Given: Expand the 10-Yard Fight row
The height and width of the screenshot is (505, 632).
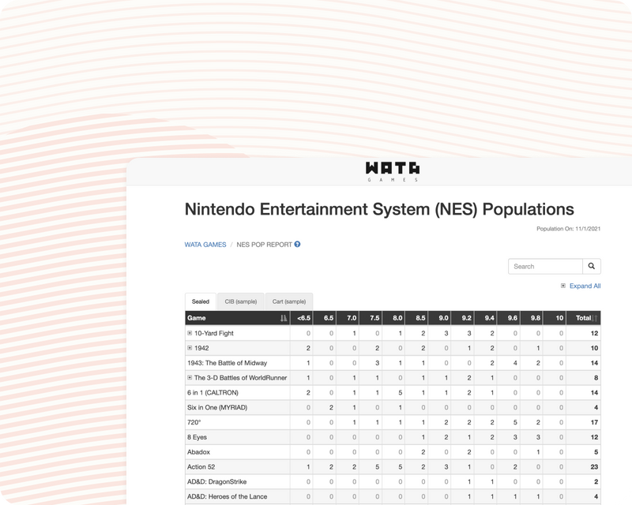Looking at the screenshot, I should 190,333.
